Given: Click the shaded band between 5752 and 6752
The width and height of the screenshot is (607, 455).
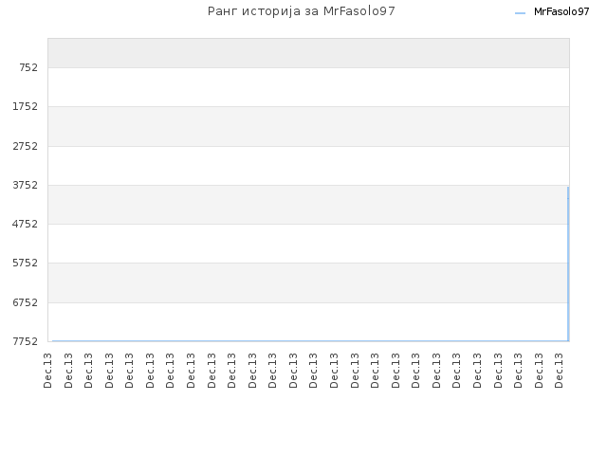Looking at the screenshot, I should pyautogui.click(x=308, y=282).
